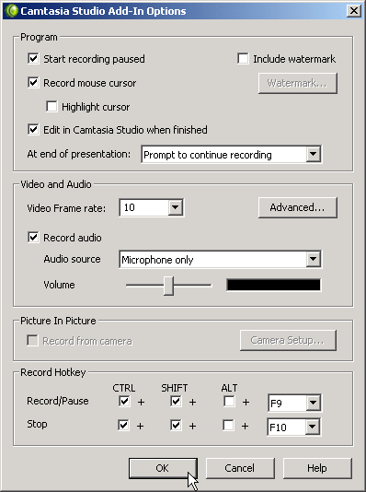Toggle Record mouse cursor checkbox
The height and width of the screenshot is (492, 366).
(x=33, y=83)
